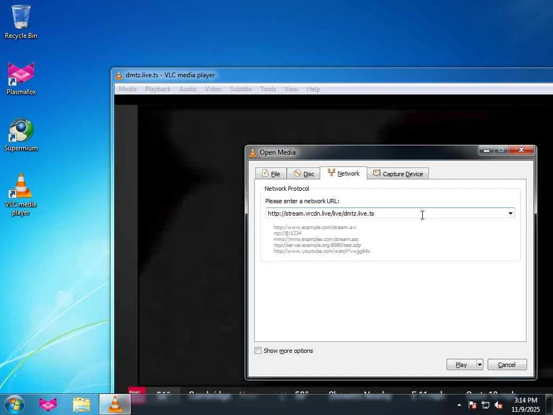Minimize the Open Media dialog
The image size is (553, 415).
[487, 150]
